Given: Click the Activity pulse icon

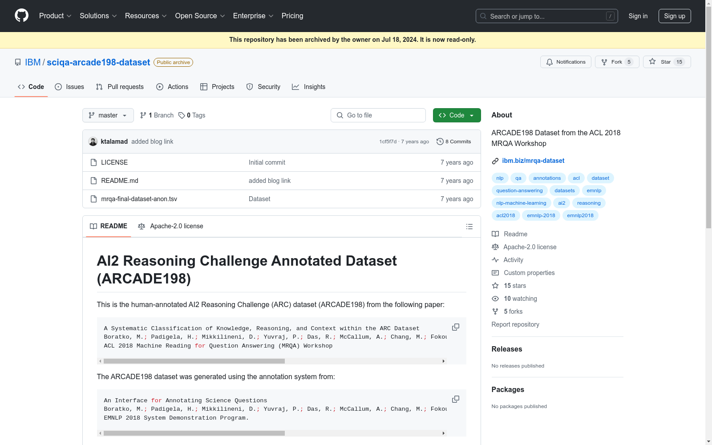Looking at the screenshot, I should [x=495, y=260].
